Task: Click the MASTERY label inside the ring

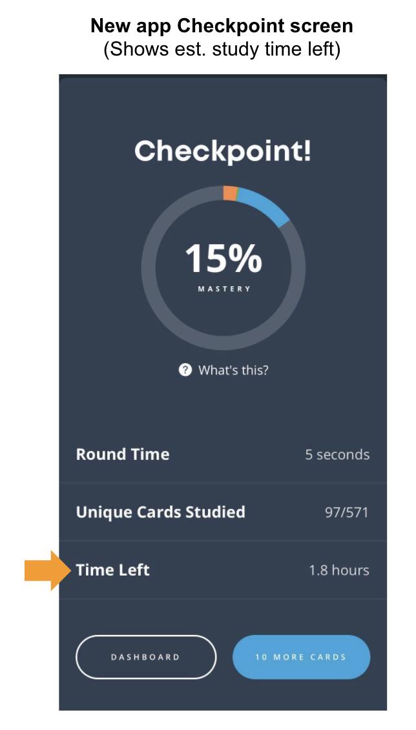Action: pyautogui.click(x=223, y=288)
